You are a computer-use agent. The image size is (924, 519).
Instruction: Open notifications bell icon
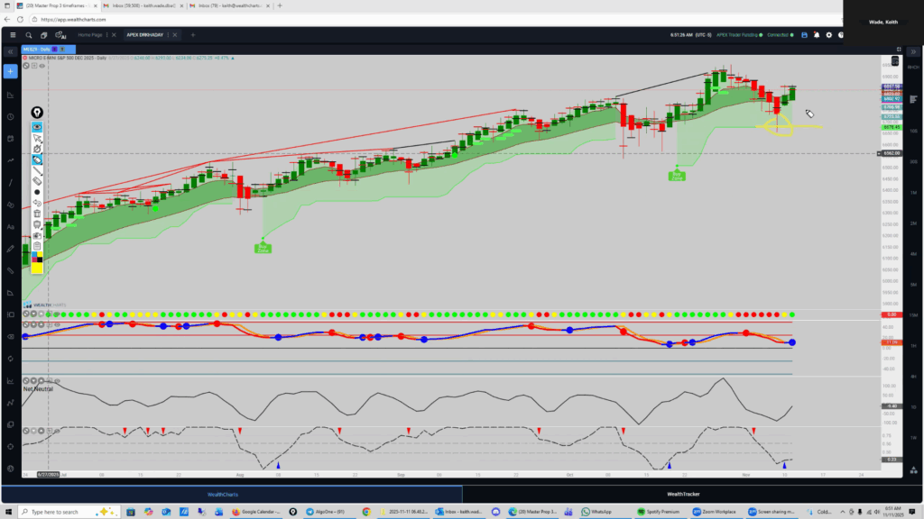click(817, 35)
